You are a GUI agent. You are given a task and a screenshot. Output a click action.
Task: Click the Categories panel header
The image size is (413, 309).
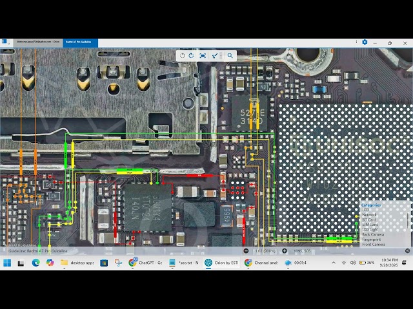pos(371,205)
